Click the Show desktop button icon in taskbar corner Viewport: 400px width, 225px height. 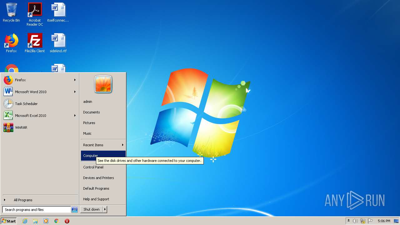coord(396,221)
